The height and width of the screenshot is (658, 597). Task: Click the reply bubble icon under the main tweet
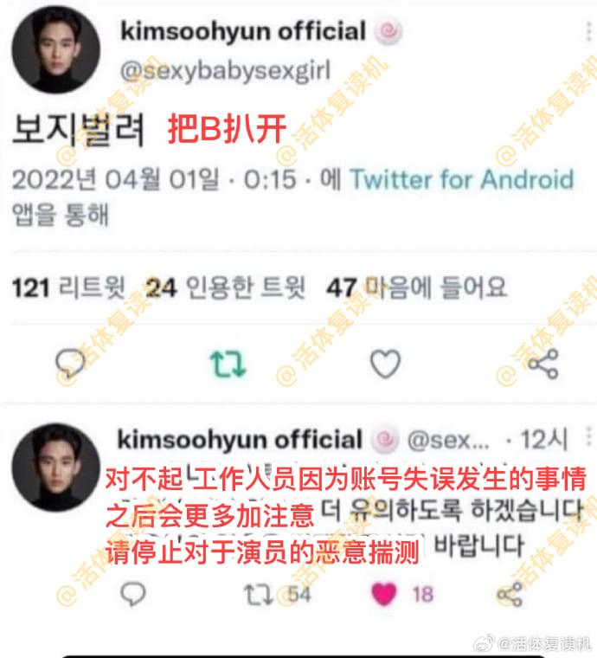coord(70,363)
